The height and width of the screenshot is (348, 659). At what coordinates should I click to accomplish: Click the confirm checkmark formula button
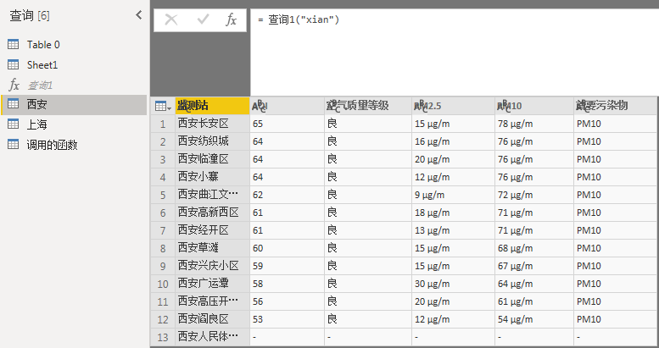(x=203, y=19)
